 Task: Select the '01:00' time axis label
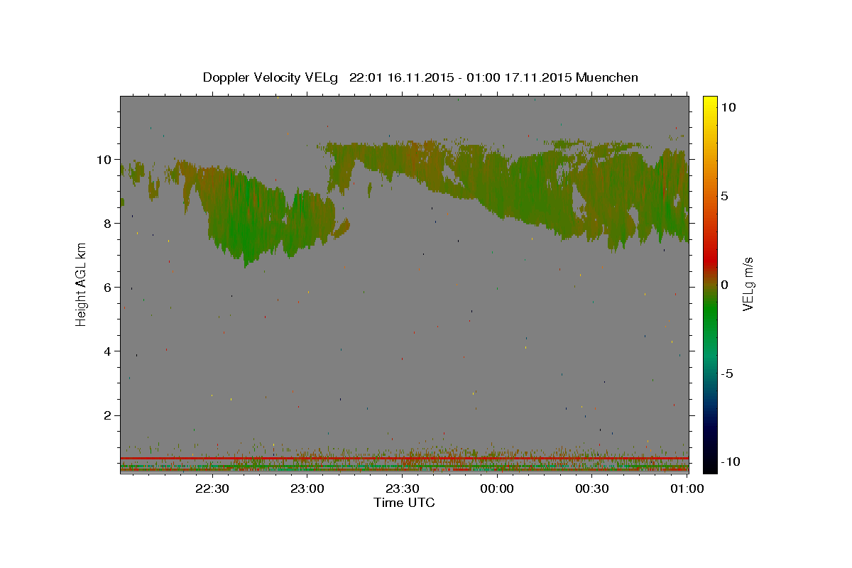(x=687, y=488)
